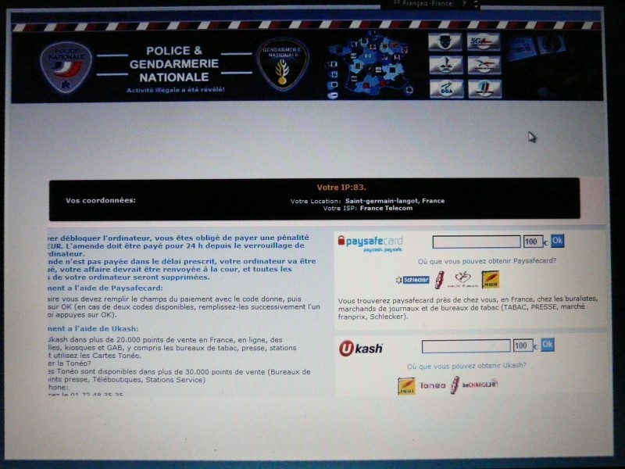This screenshot has height=469, width=625.
Task: Click the DGA logo tile in header
Action: [x=445, y=88]
